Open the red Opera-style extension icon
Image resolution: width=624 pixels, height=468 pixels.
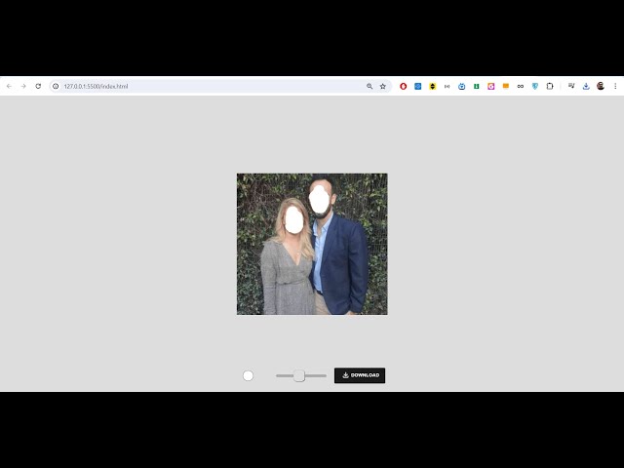pyautogui.click(x=404, y=86)
